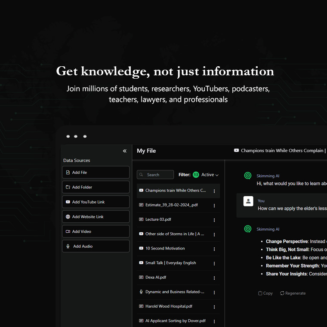Click the magnifier icon in Search box
The height and width of the screenshot is (327, 327).
pos(141,175)
